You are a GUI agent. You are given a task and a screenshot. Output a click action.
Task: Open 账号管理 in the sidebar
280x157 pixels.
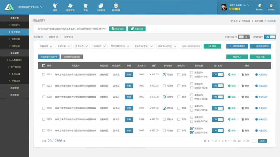coord(14,32)
